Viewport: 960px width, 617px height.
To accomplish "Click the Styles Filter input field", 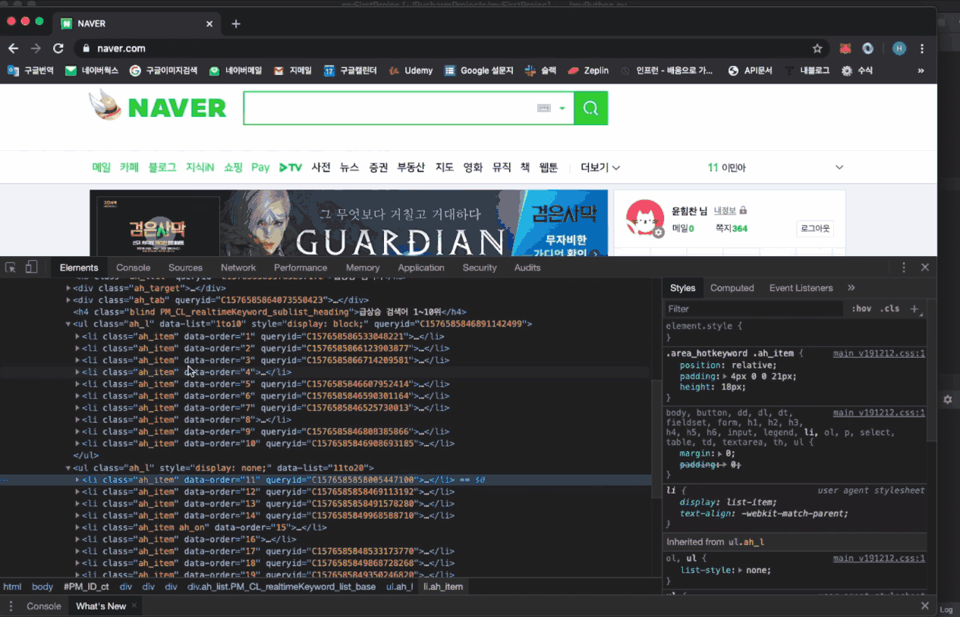I will [x=754, y=308].
